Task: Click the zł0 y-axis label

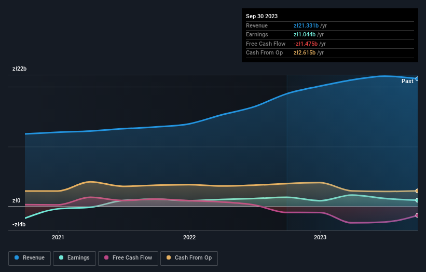Action: point(16,200)
